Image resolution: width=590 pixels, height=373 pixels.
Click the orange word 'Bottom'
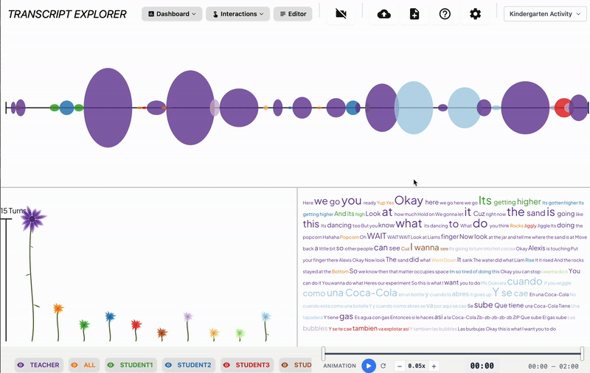click(x=340, y=271)
